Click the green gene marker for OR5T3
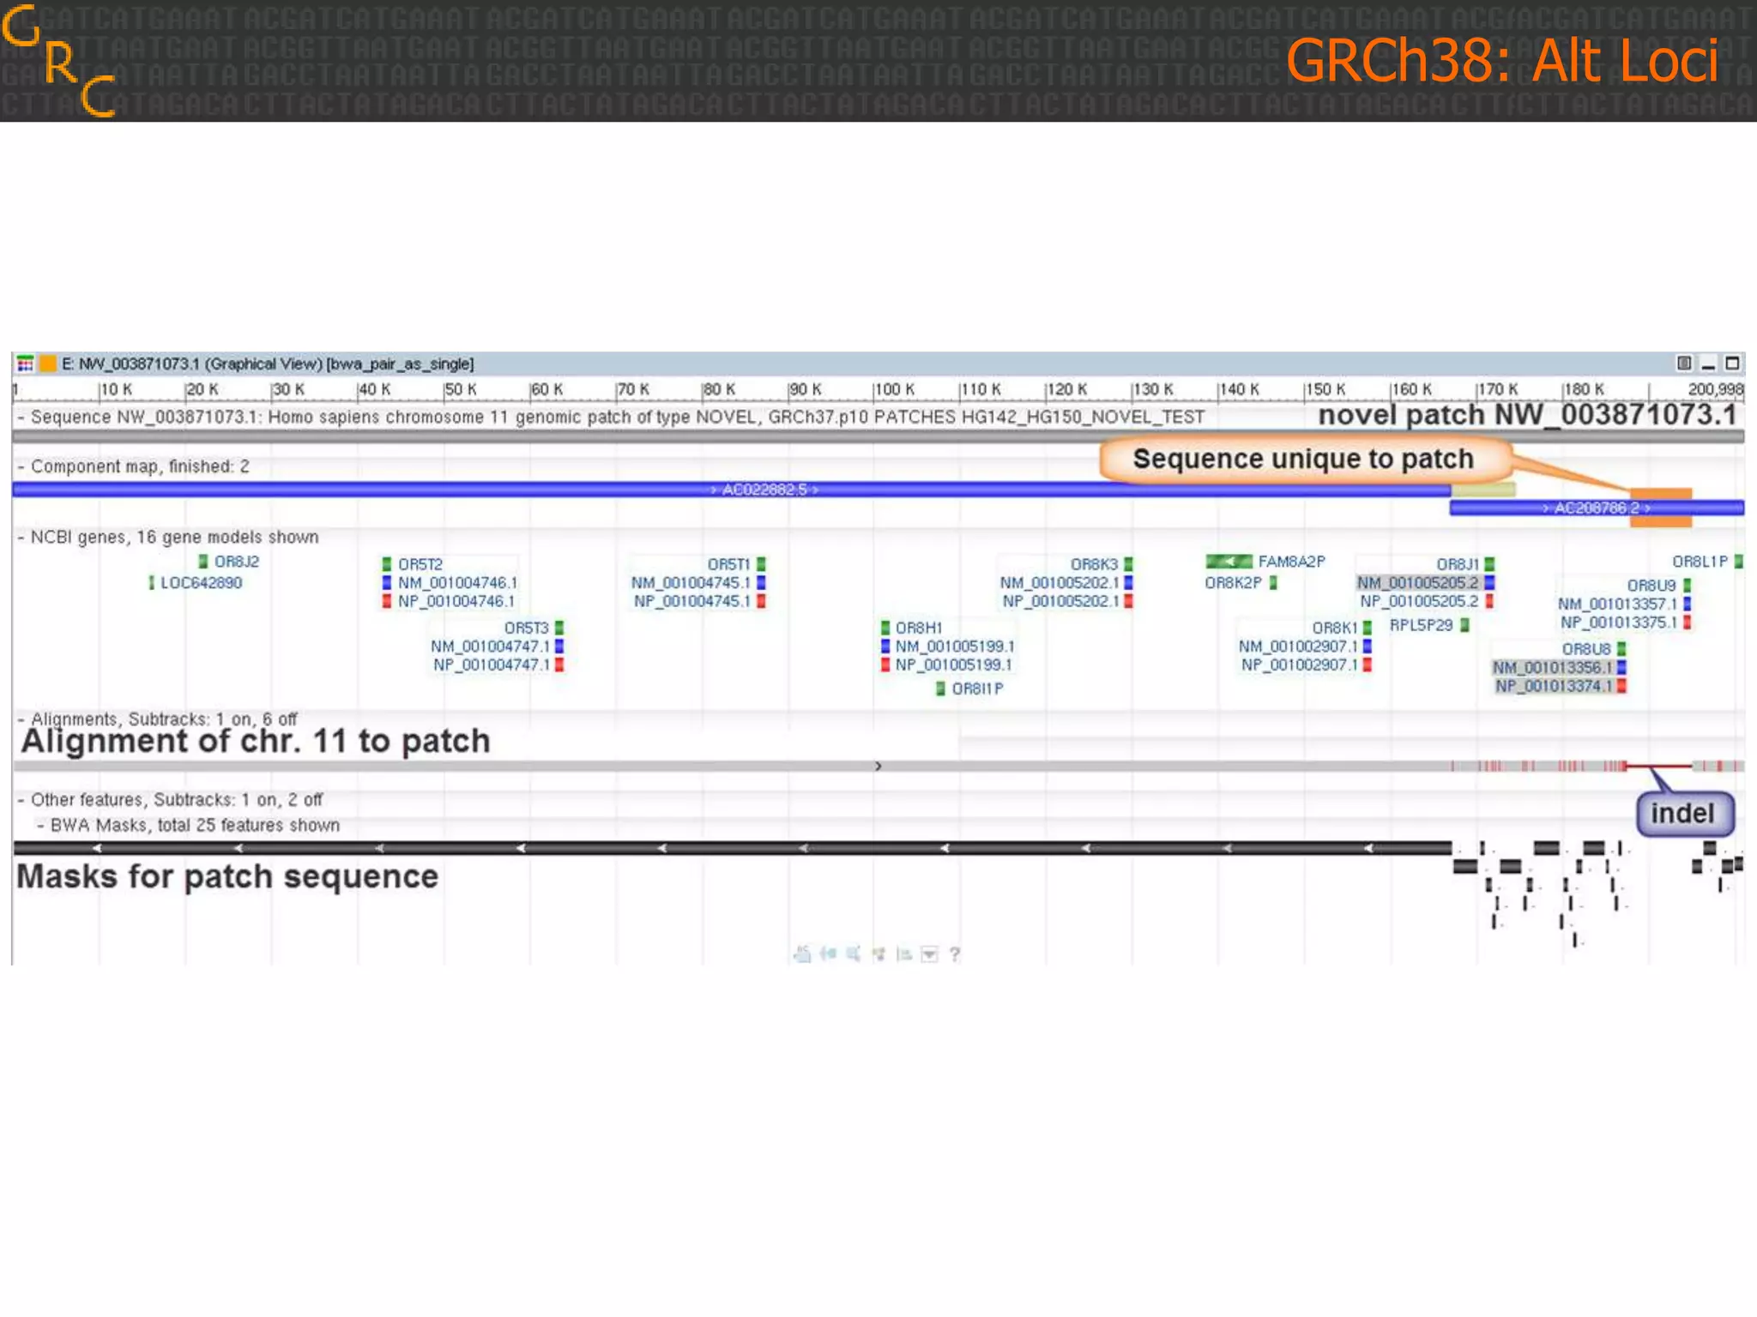The image size is (1757, 1317). tap(559, 628)
